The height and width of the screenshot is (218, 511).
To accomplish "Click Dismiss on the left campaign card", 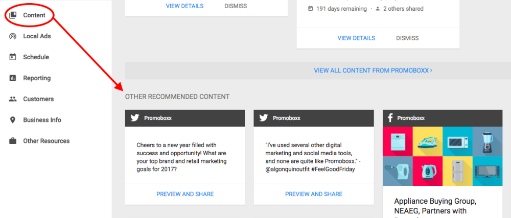I will 236,6.
